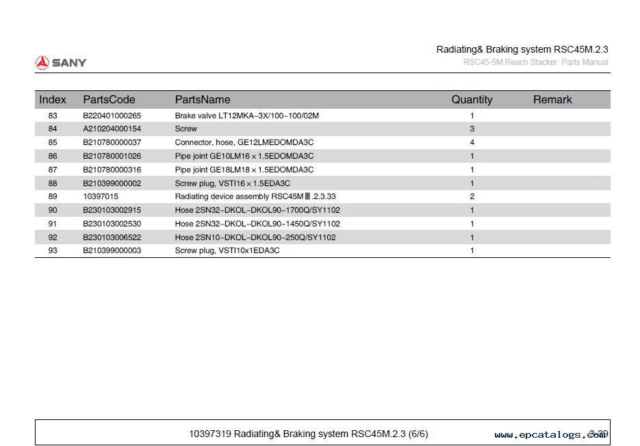Select index number 92
The width and height of the screenshot is (640, 446).
pos(53,237)
